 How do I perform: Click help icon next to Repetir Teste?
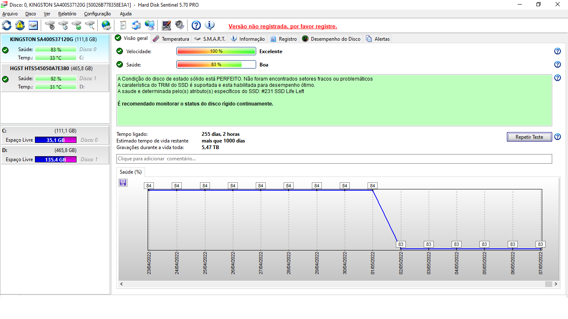558,137
